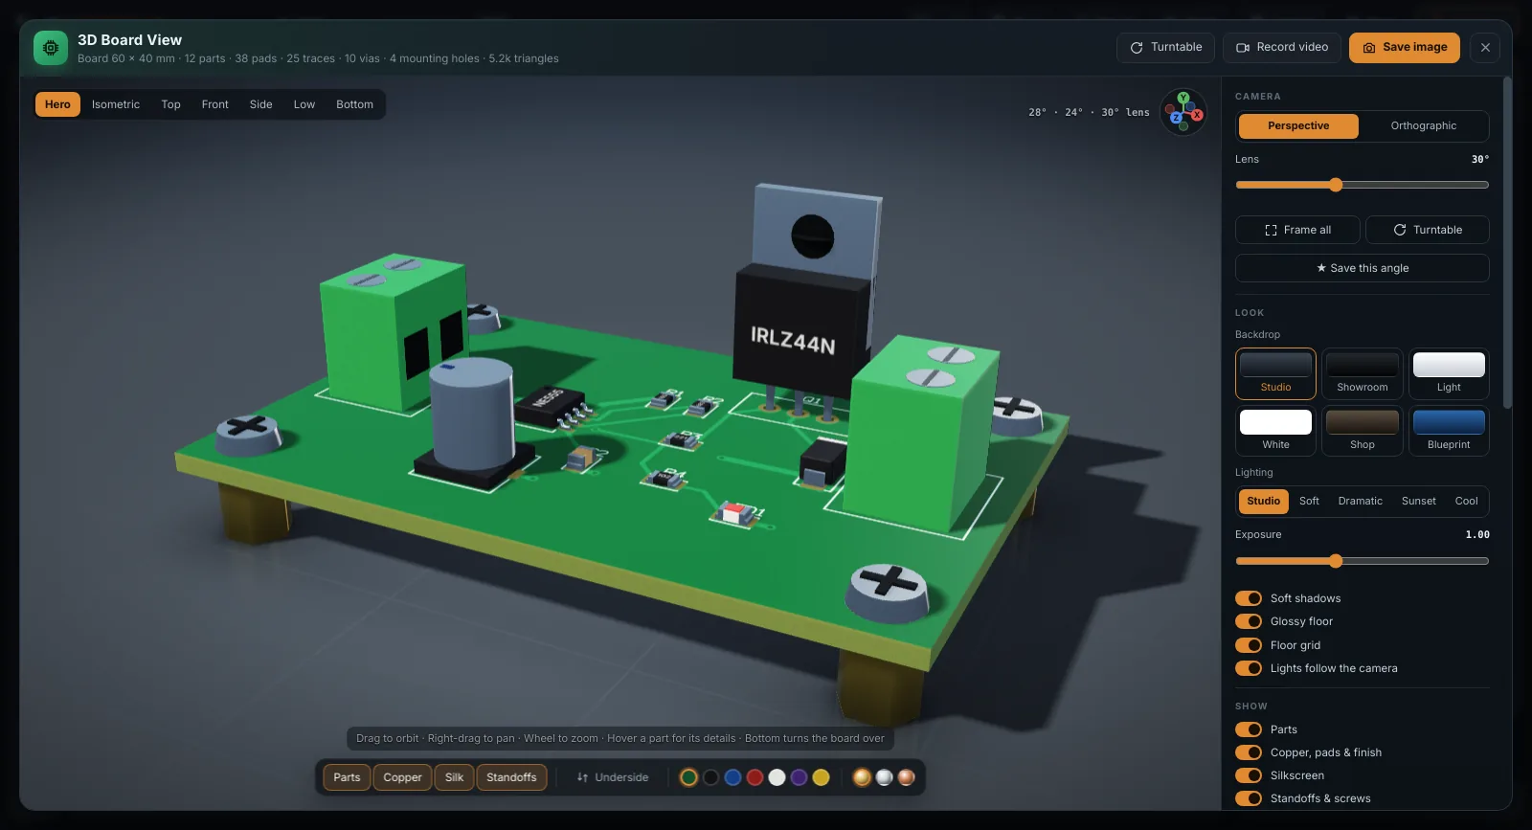Disable the Soft shadows switch
Screen dimensions: 1532x830
(1249, 598)
